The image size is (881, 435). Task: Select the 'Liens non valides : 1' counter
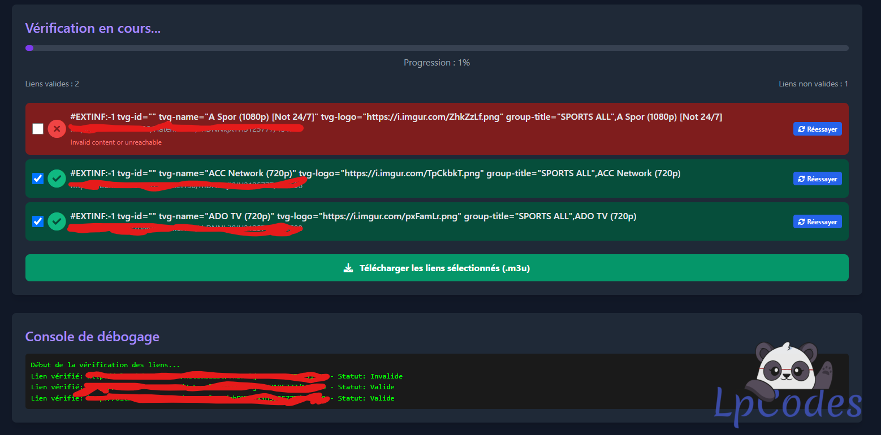813,84
